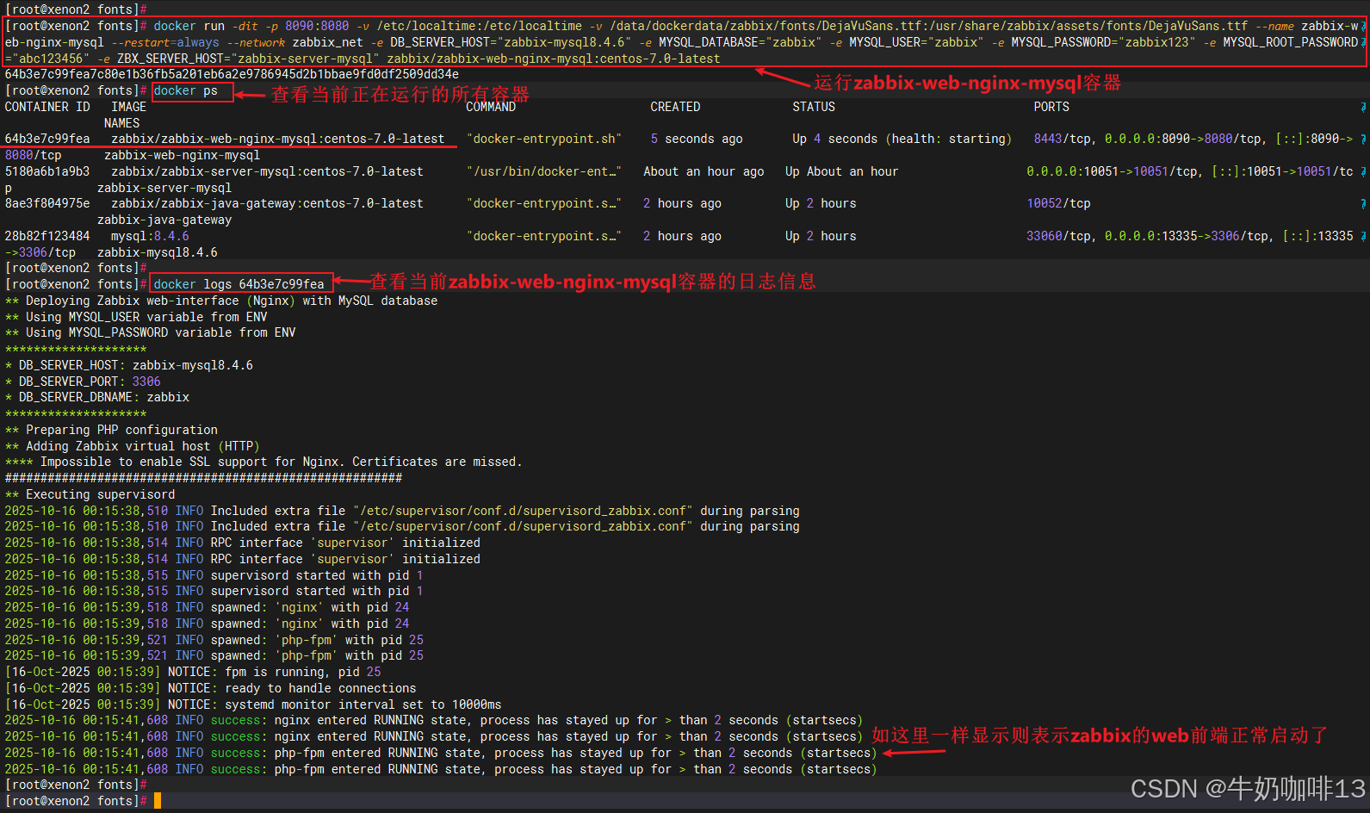Click container ID 64b3e7c99fea in the table
Viewport: 1370px width, 813px height.
47,139
